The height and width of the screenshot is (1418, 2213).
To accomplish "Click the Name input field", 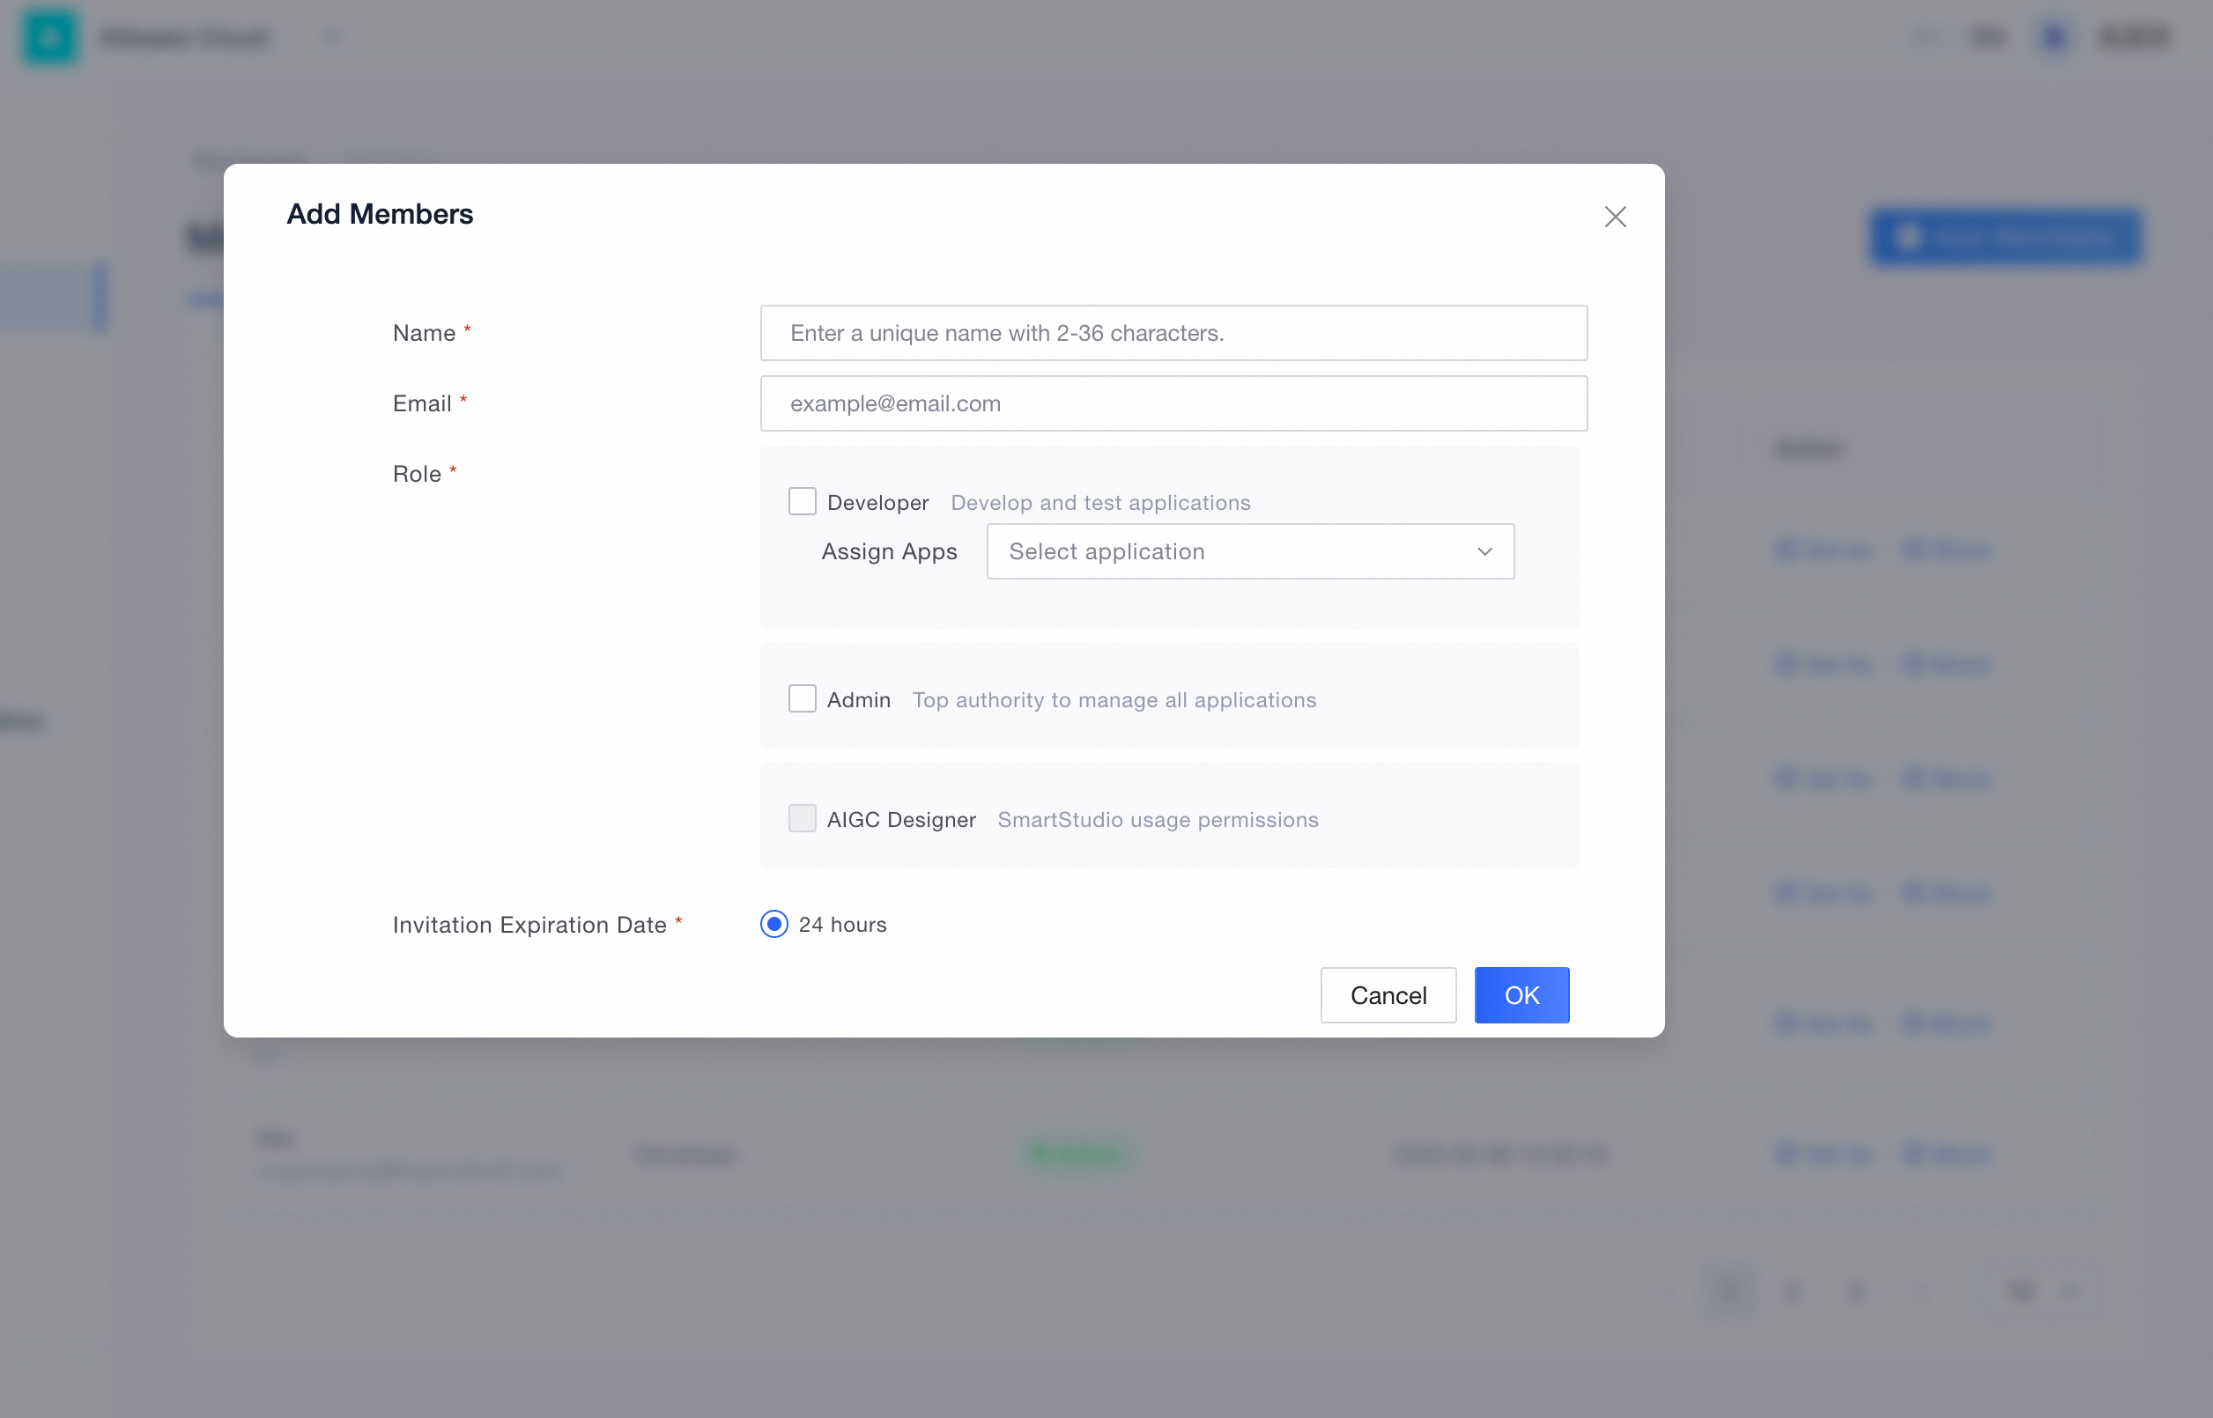I will coord(1173,332).
